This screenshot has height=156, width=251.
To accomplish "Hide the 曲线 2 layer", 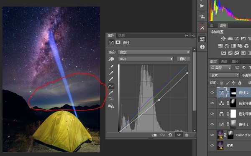I will click(x=212, y=92).
